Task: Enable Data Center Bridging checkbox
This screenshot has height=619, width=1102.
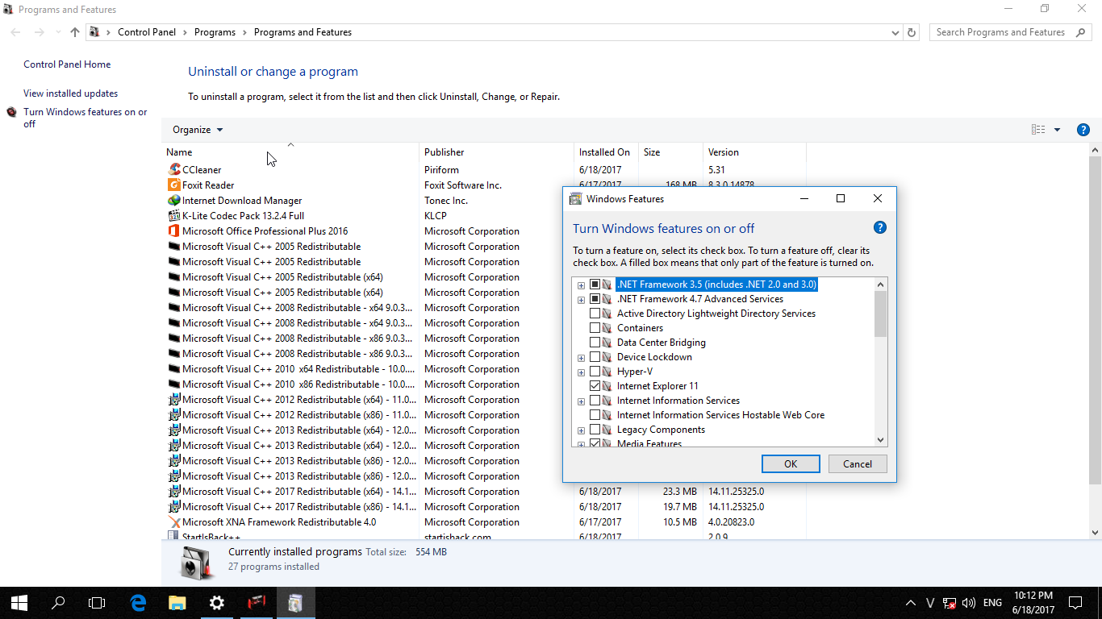Action: 595,343
